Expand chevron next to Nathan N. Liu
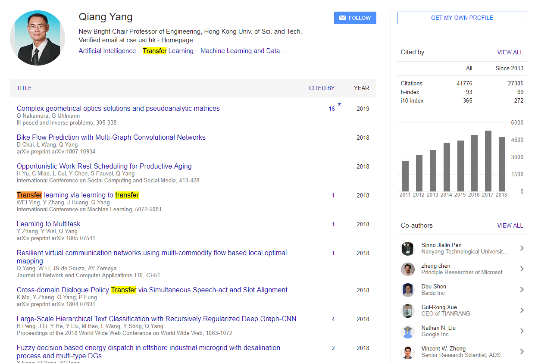 (522, 331)
